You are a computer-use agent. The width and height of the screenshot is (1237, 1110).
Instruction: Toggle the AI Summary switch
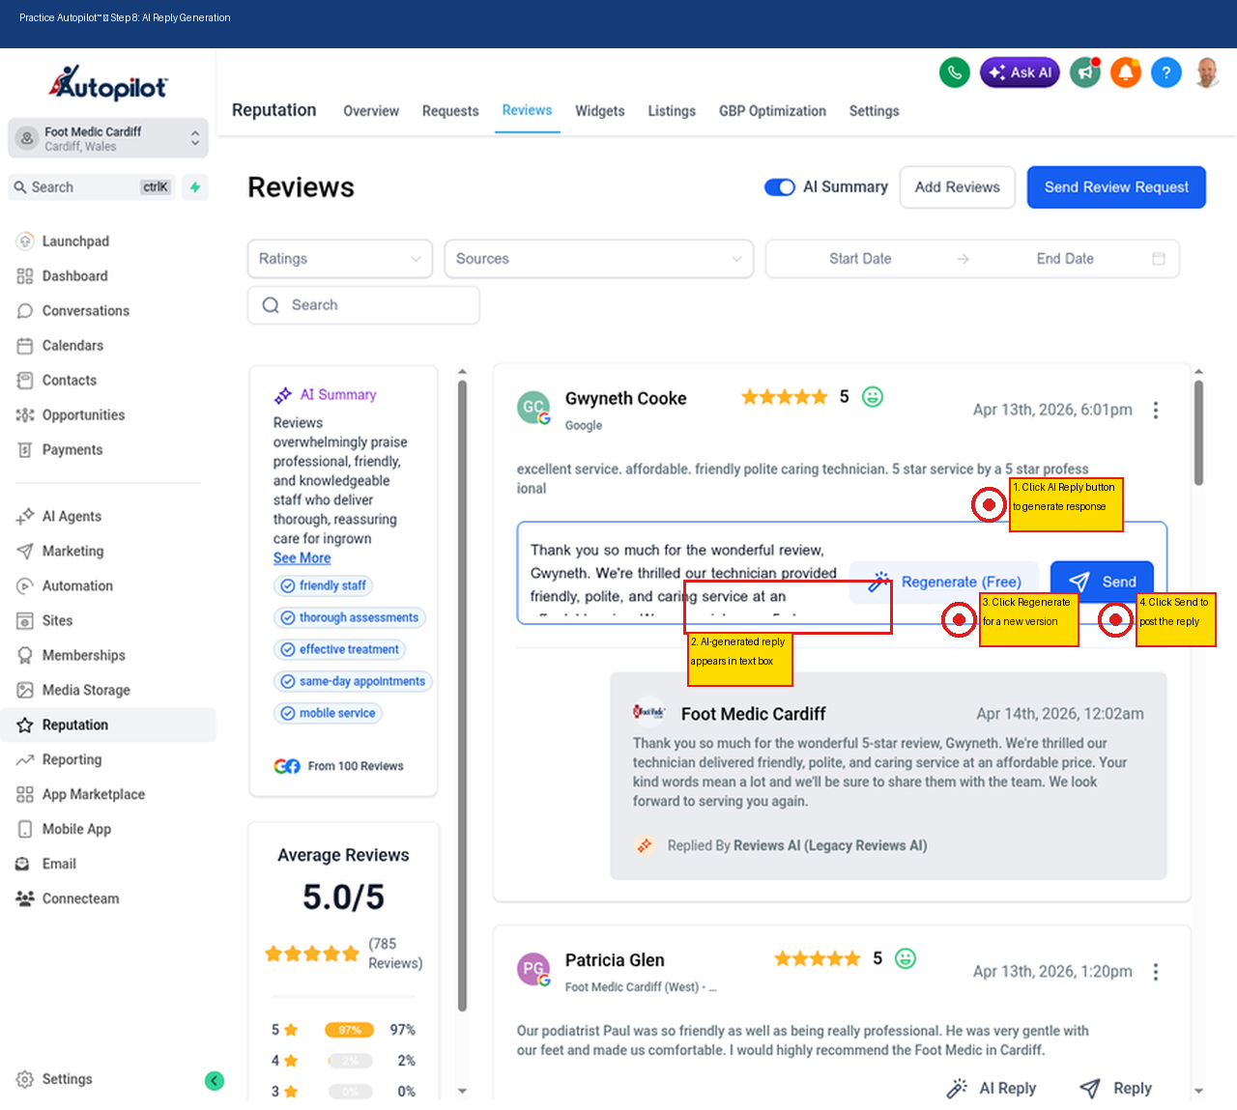coord(780,187)
